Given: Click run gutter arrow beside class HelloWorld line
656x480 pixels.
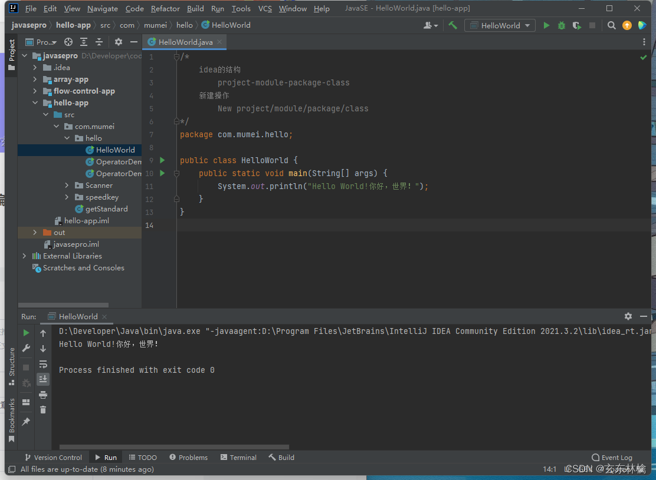Looking at the screenshot, I should point(162,160).
